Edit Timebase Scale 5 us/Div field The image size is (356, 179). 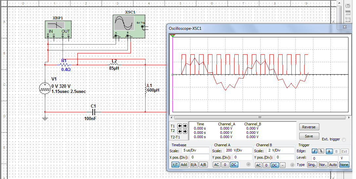pyautogui.click(x=195, y=150)
